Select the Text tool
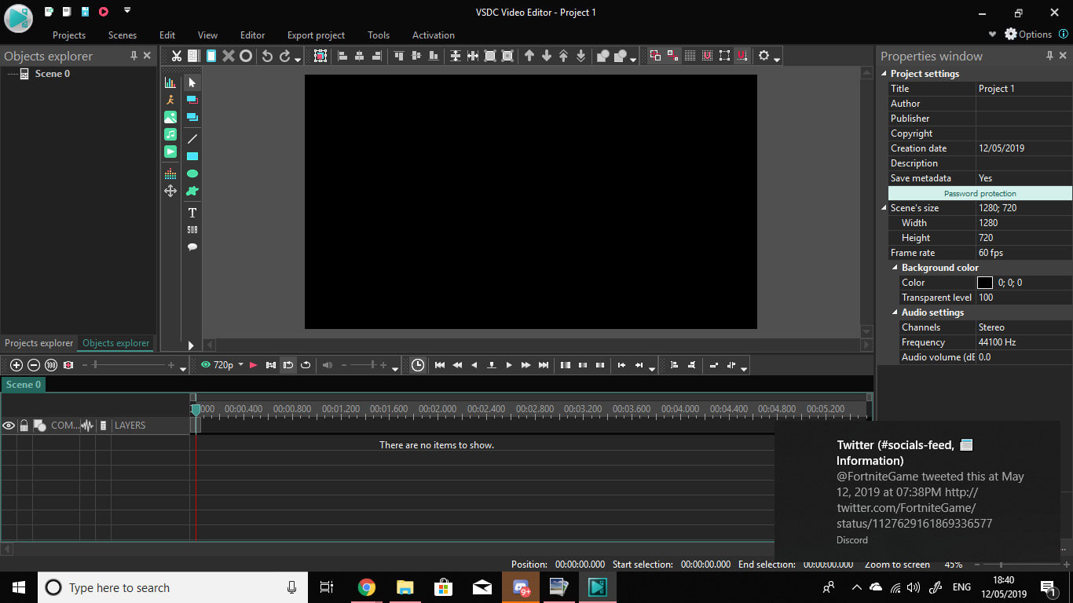The width and height of the screenshot is (1073, 603). pyautogui.click(x=192, y=213)
